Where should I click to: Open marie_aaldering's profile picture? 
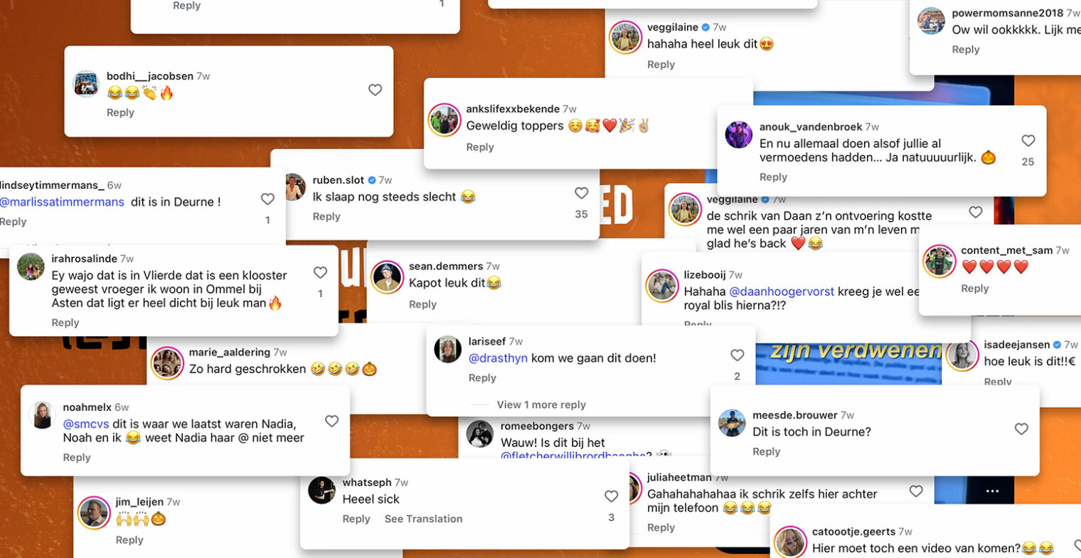click(x=168, y=363)
